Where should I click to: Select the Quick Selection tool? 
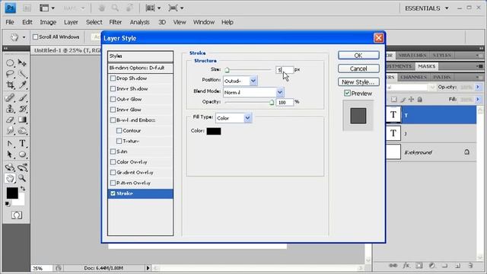22,74
